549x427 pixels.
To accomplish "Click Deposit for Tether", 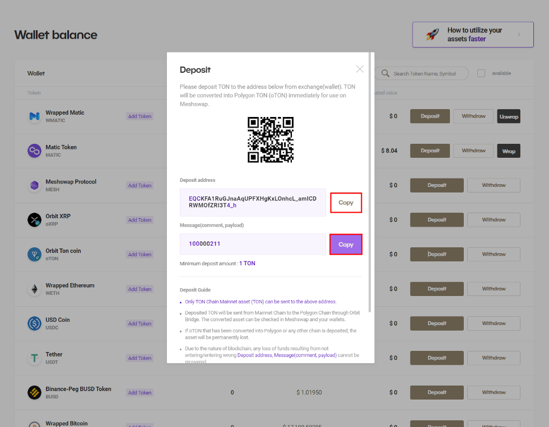I will point(437,358).
